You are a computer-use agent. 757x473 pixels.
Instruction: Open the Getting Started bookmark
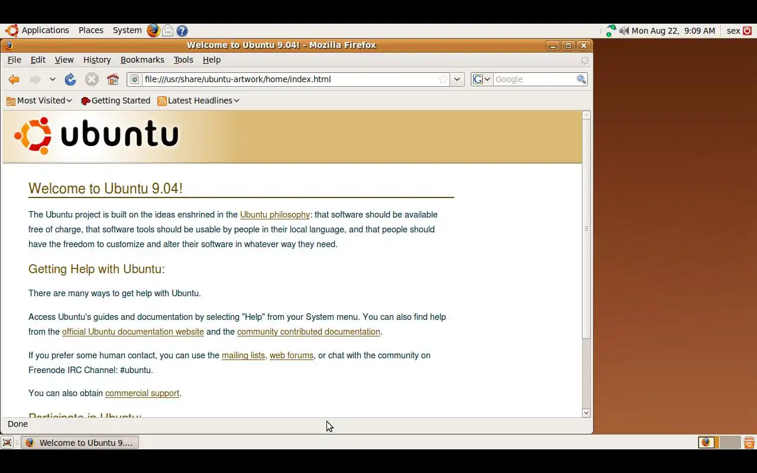(115, 101)
